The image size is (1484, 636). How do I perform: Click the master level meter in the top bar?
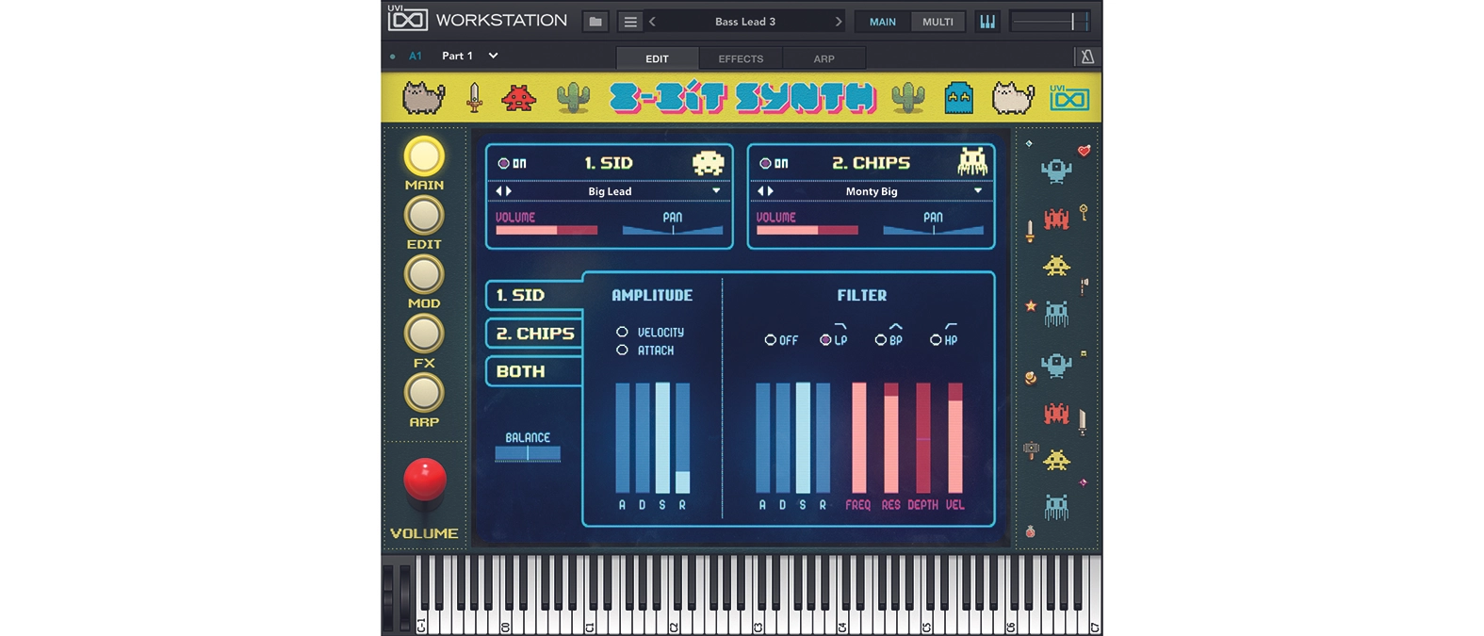click(1051, 21)
